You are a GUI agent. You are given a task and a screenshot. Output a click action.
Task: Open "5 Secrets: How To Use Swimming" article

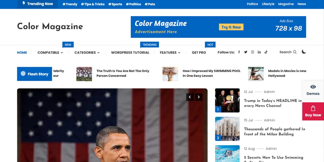273,158
